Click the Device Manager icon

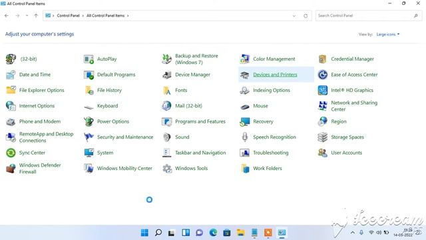[166, 75]
